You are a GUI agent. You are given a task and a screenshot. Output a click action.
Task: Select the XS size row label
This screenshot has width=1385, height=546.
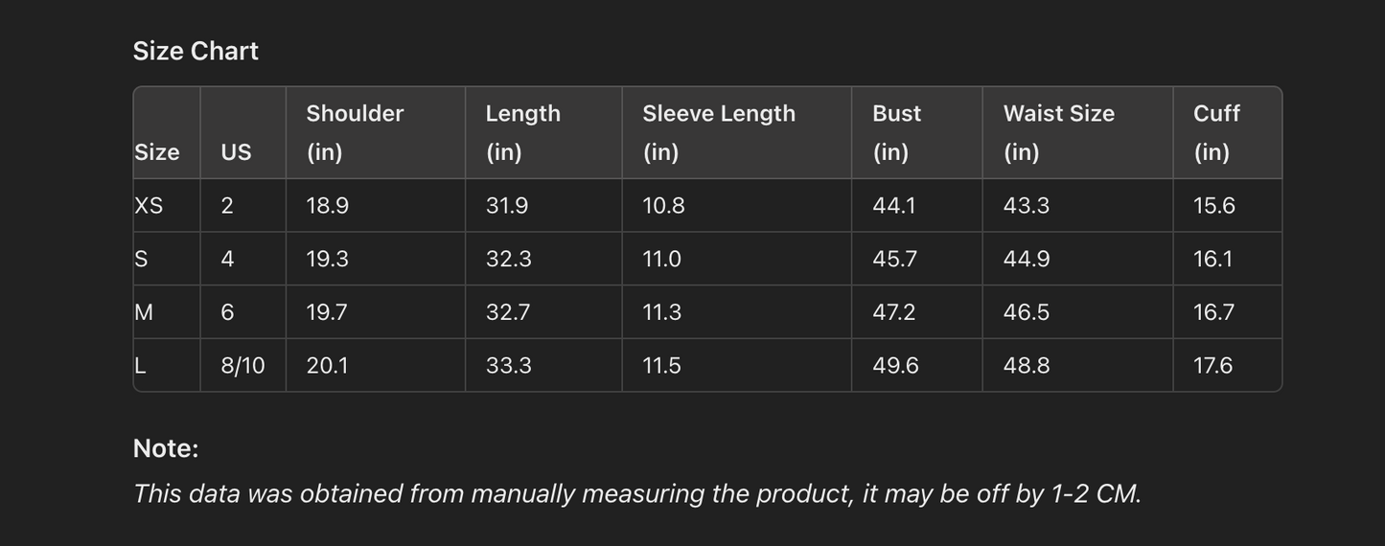pyautogui.click(x=149, y=206)
